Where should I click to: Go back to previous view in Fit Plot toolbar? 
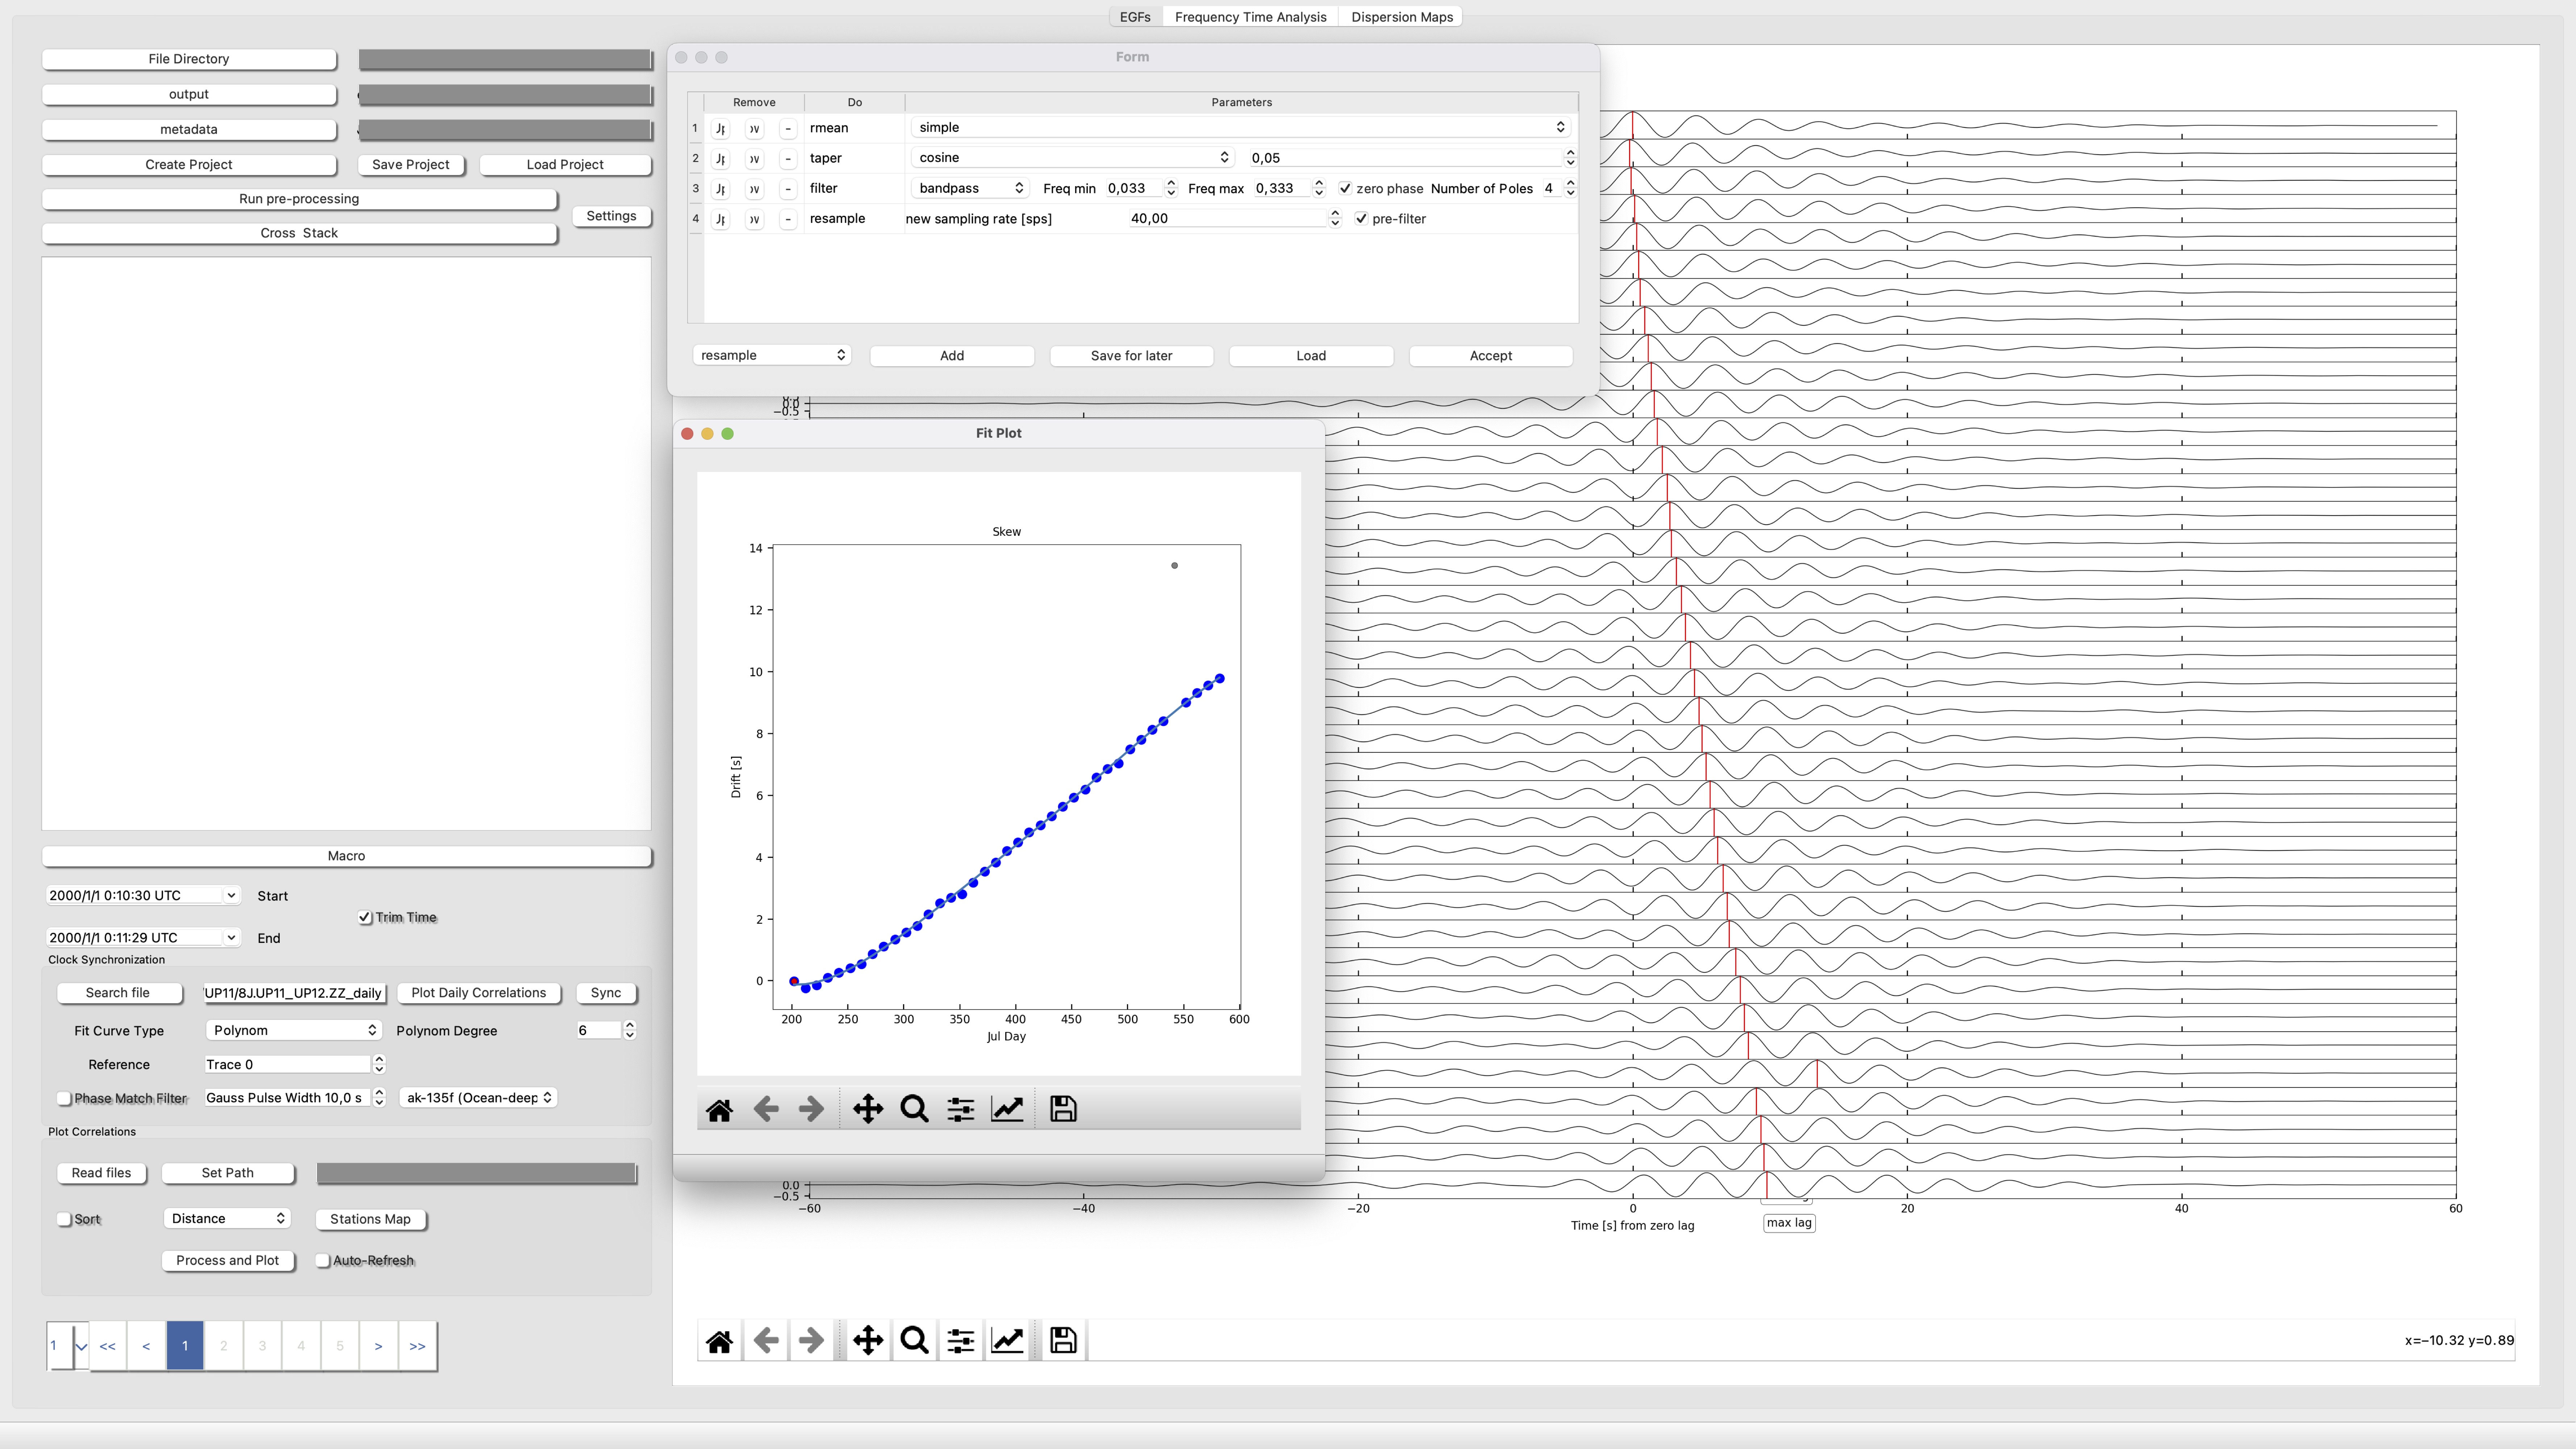coord(766,1109)
